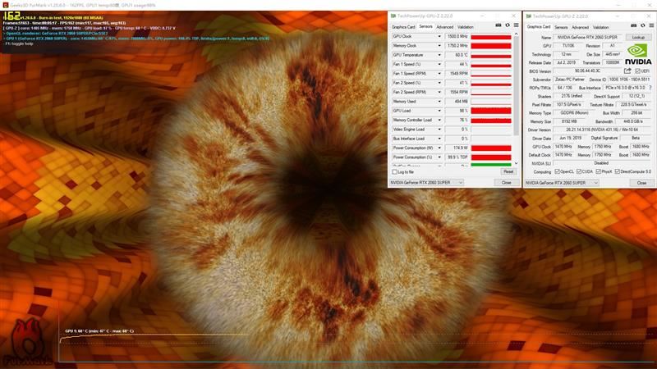Open the Memory Used sensor dropdown arrow
This screenshot has width=657, height=369.
pyautogui.click(x=439, y=101)
